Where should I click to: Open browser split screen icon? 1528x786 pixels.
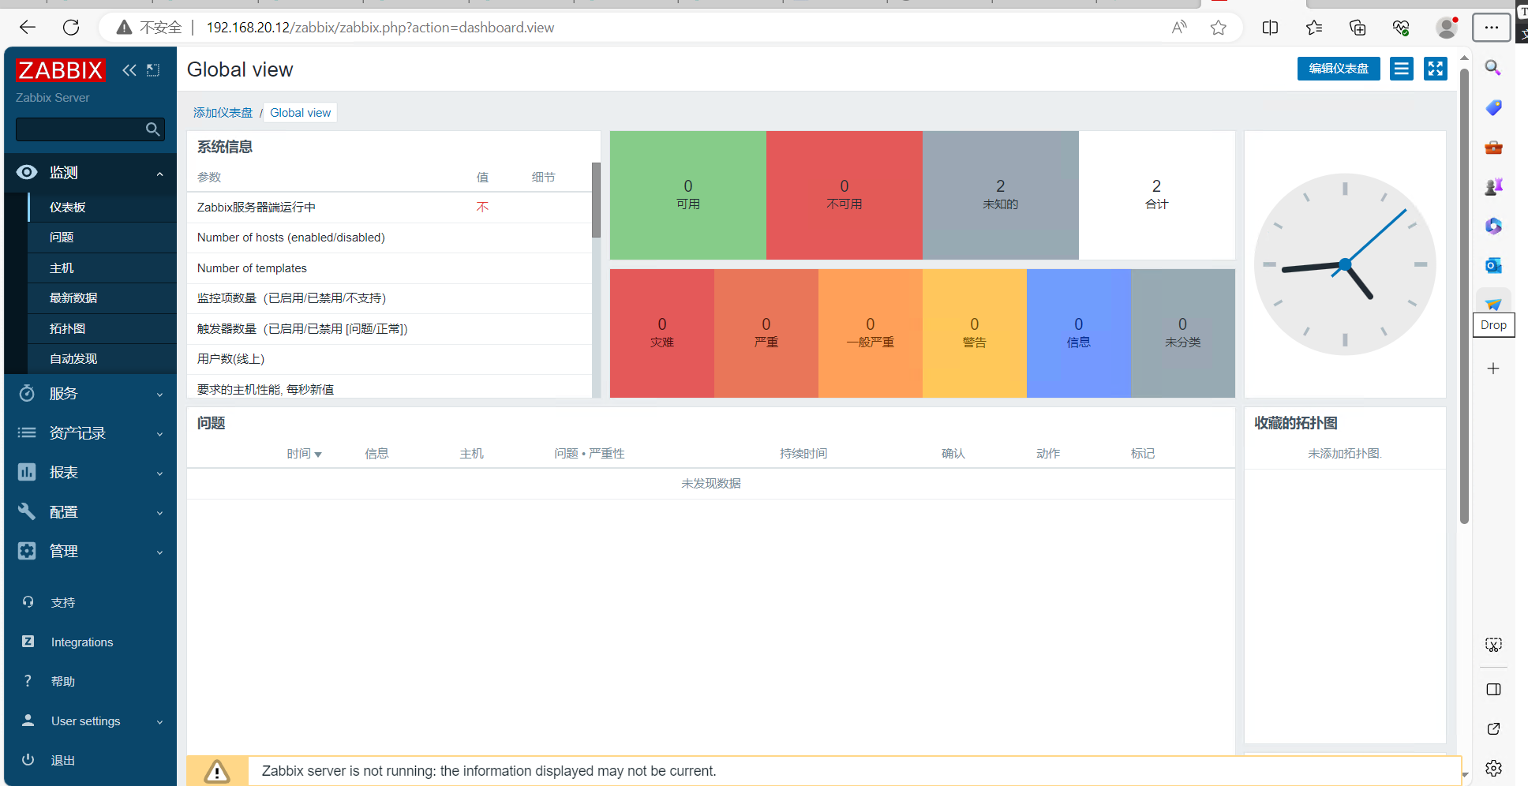coord(1270,28)
